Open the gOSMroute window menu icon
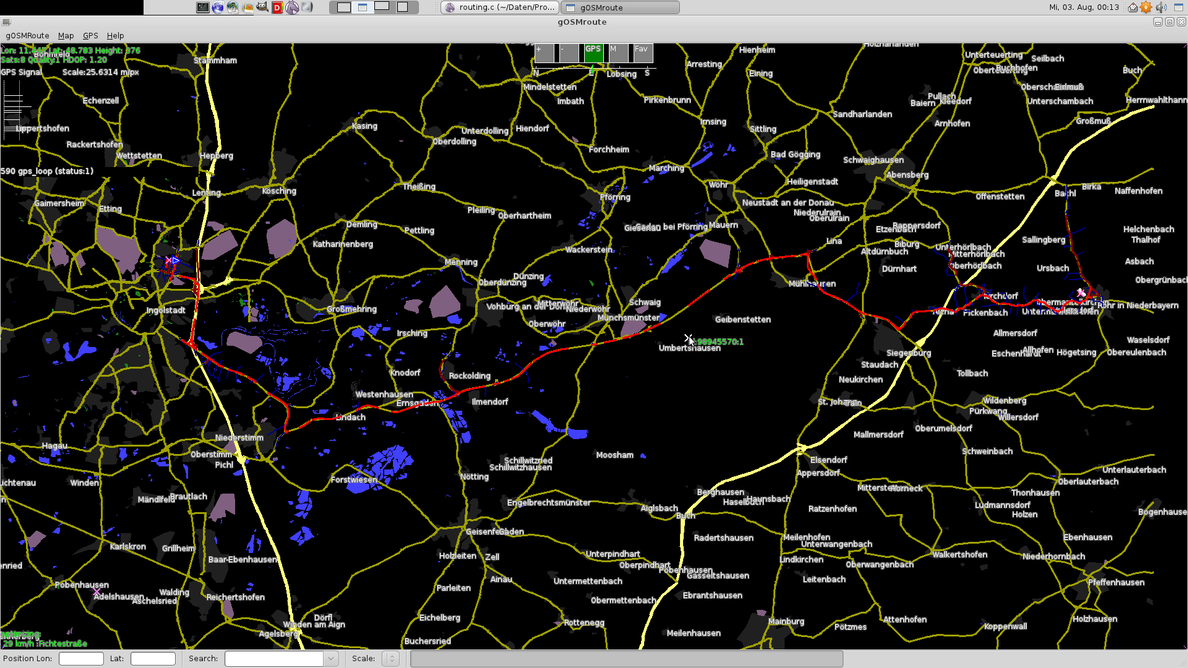This screenshot has height=668, width=1188. point(6,22)
